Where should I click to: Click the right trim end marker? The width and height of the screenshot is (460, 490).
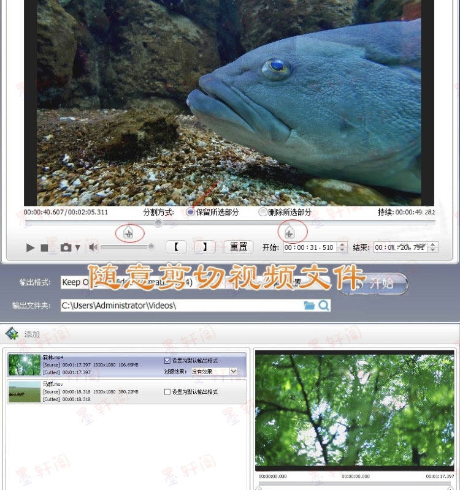pos(289,233)
